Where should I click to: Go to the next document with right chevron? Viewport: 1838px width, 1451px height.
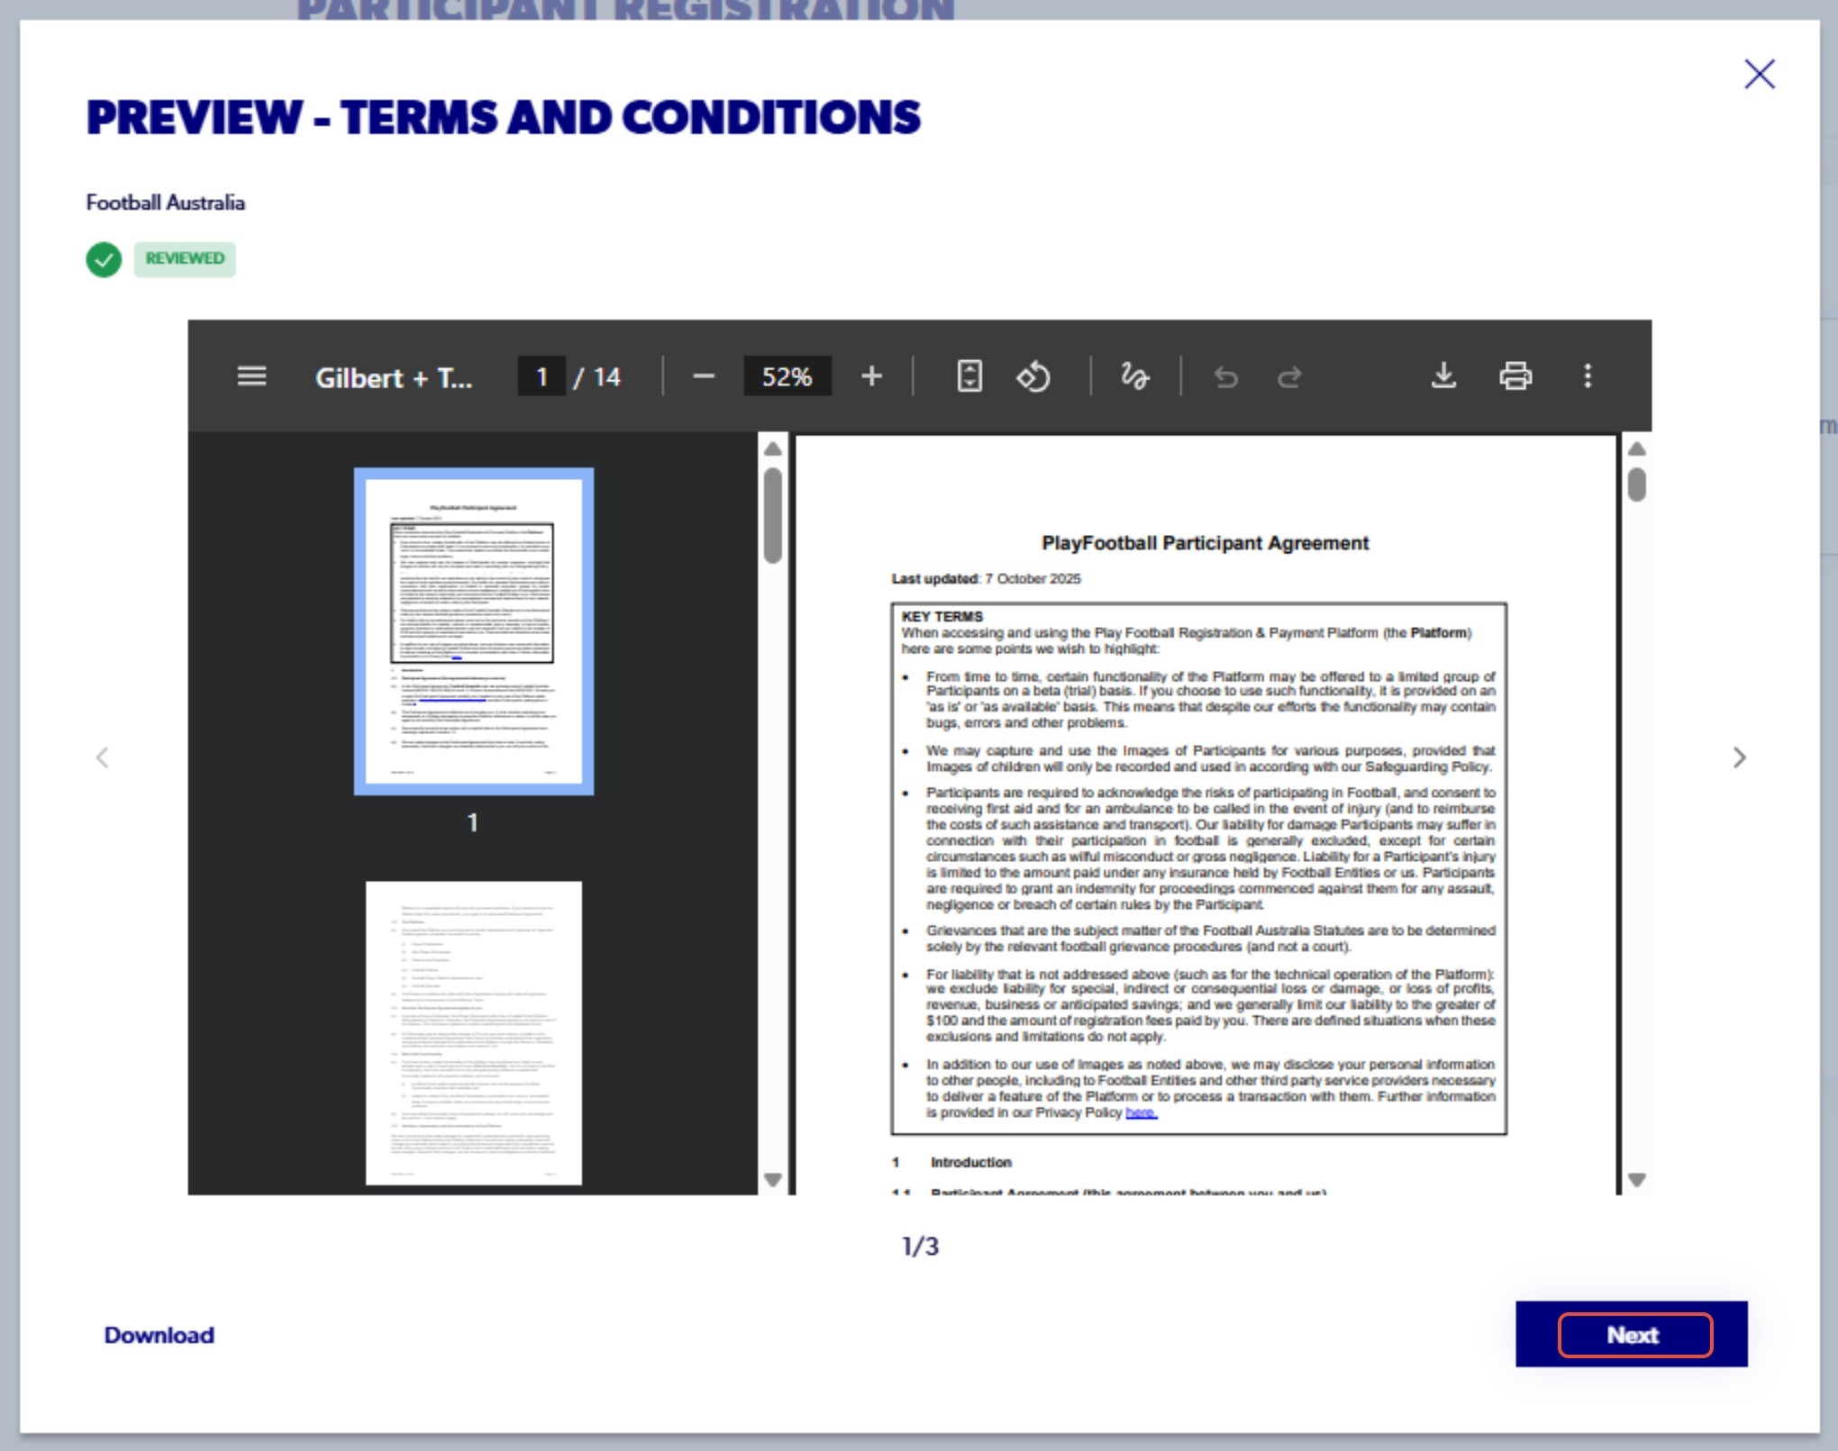pos(1739,757)
